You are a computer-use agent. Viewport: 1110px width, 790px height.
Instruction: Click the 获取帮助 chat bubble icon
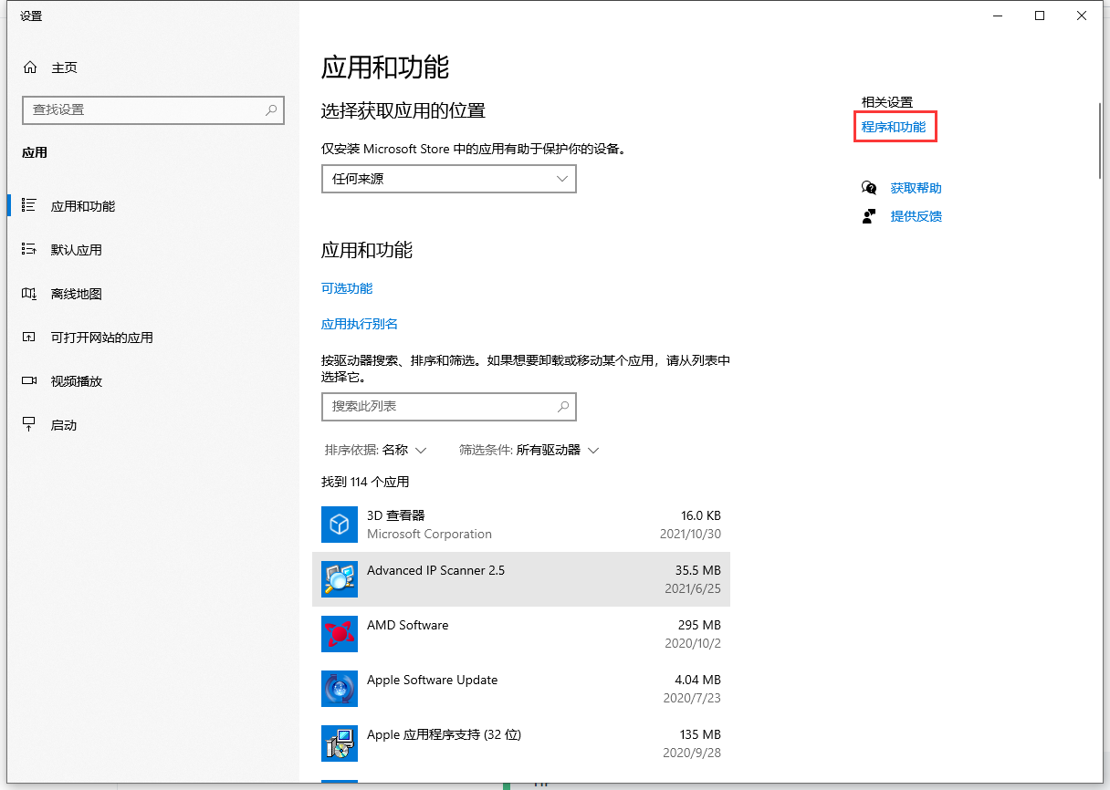click(869, 188)
